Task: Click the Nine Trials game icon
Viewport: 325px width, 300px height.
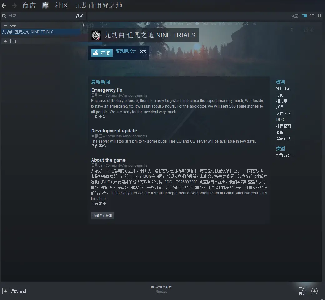Action: [96, 35]
